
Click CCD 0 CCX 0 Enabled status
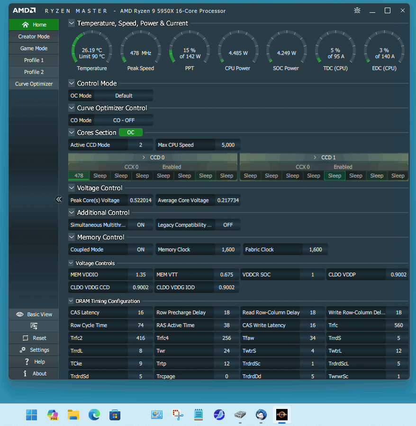(172, 167)
